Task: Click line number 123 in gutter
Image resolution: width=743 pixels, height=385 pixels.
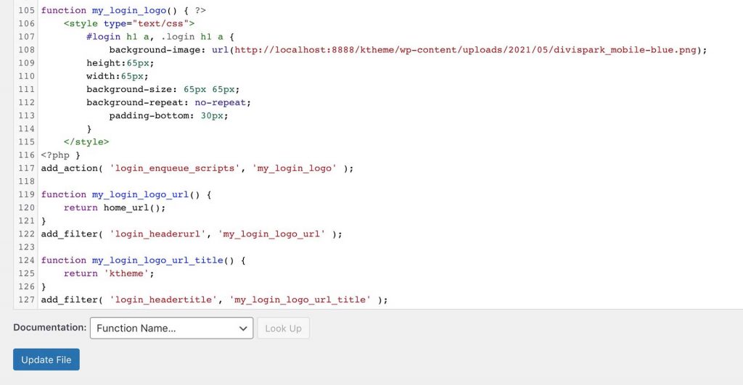Action: 27,247
